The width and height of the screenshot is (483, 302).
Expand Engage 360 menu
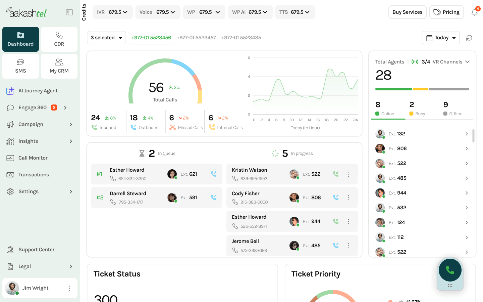pos(65,107)
